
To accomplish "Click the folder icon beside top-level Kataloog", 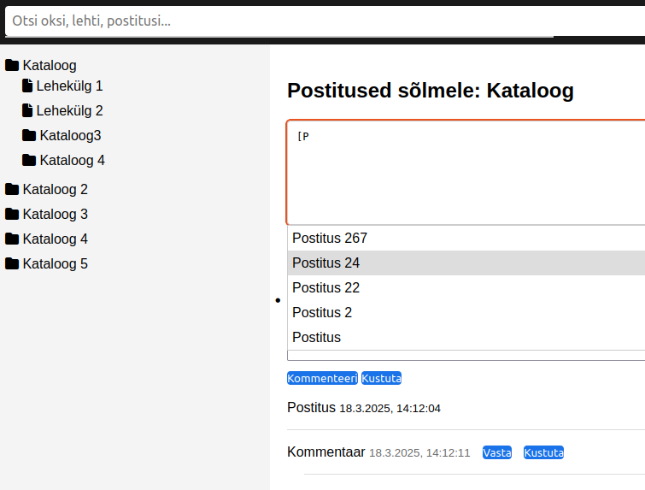I will click(12, 65).
